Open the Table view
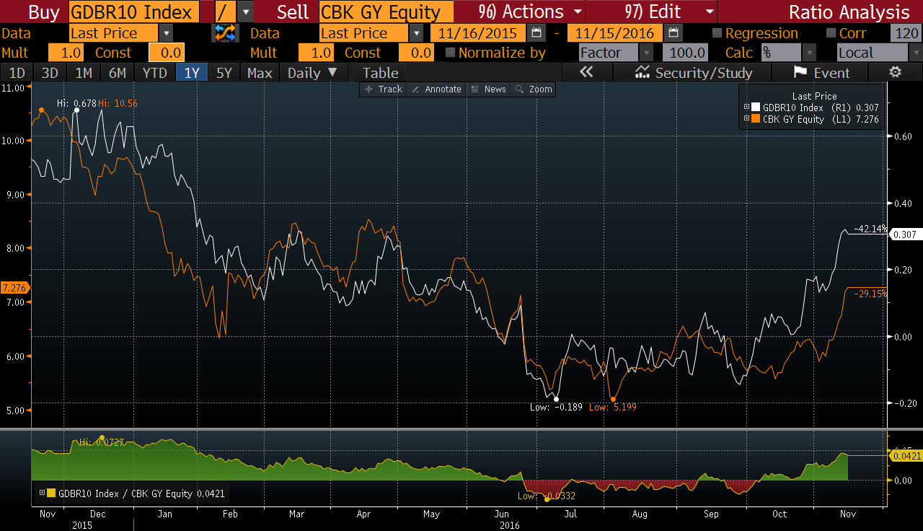The image size is (923, 531). (380, 72)
